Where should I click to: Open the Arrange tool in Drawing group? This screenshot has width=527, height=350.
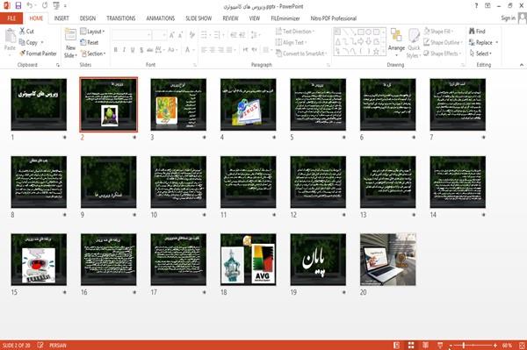[396, 42]
